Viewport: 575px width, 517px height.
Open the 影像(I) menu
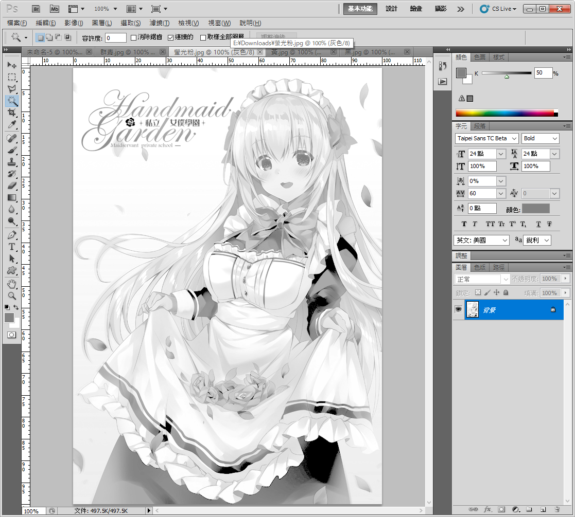pyautogui.click(x=74, y=23)
